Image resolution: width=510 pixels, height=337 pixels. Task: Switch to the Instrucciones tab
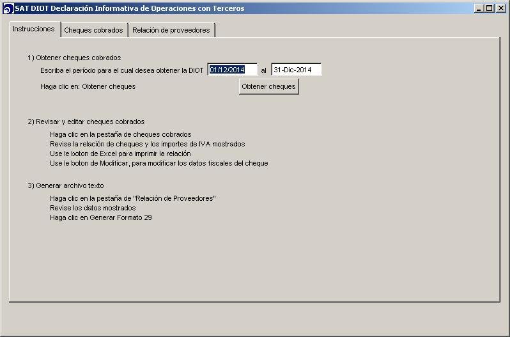[34, 29]
